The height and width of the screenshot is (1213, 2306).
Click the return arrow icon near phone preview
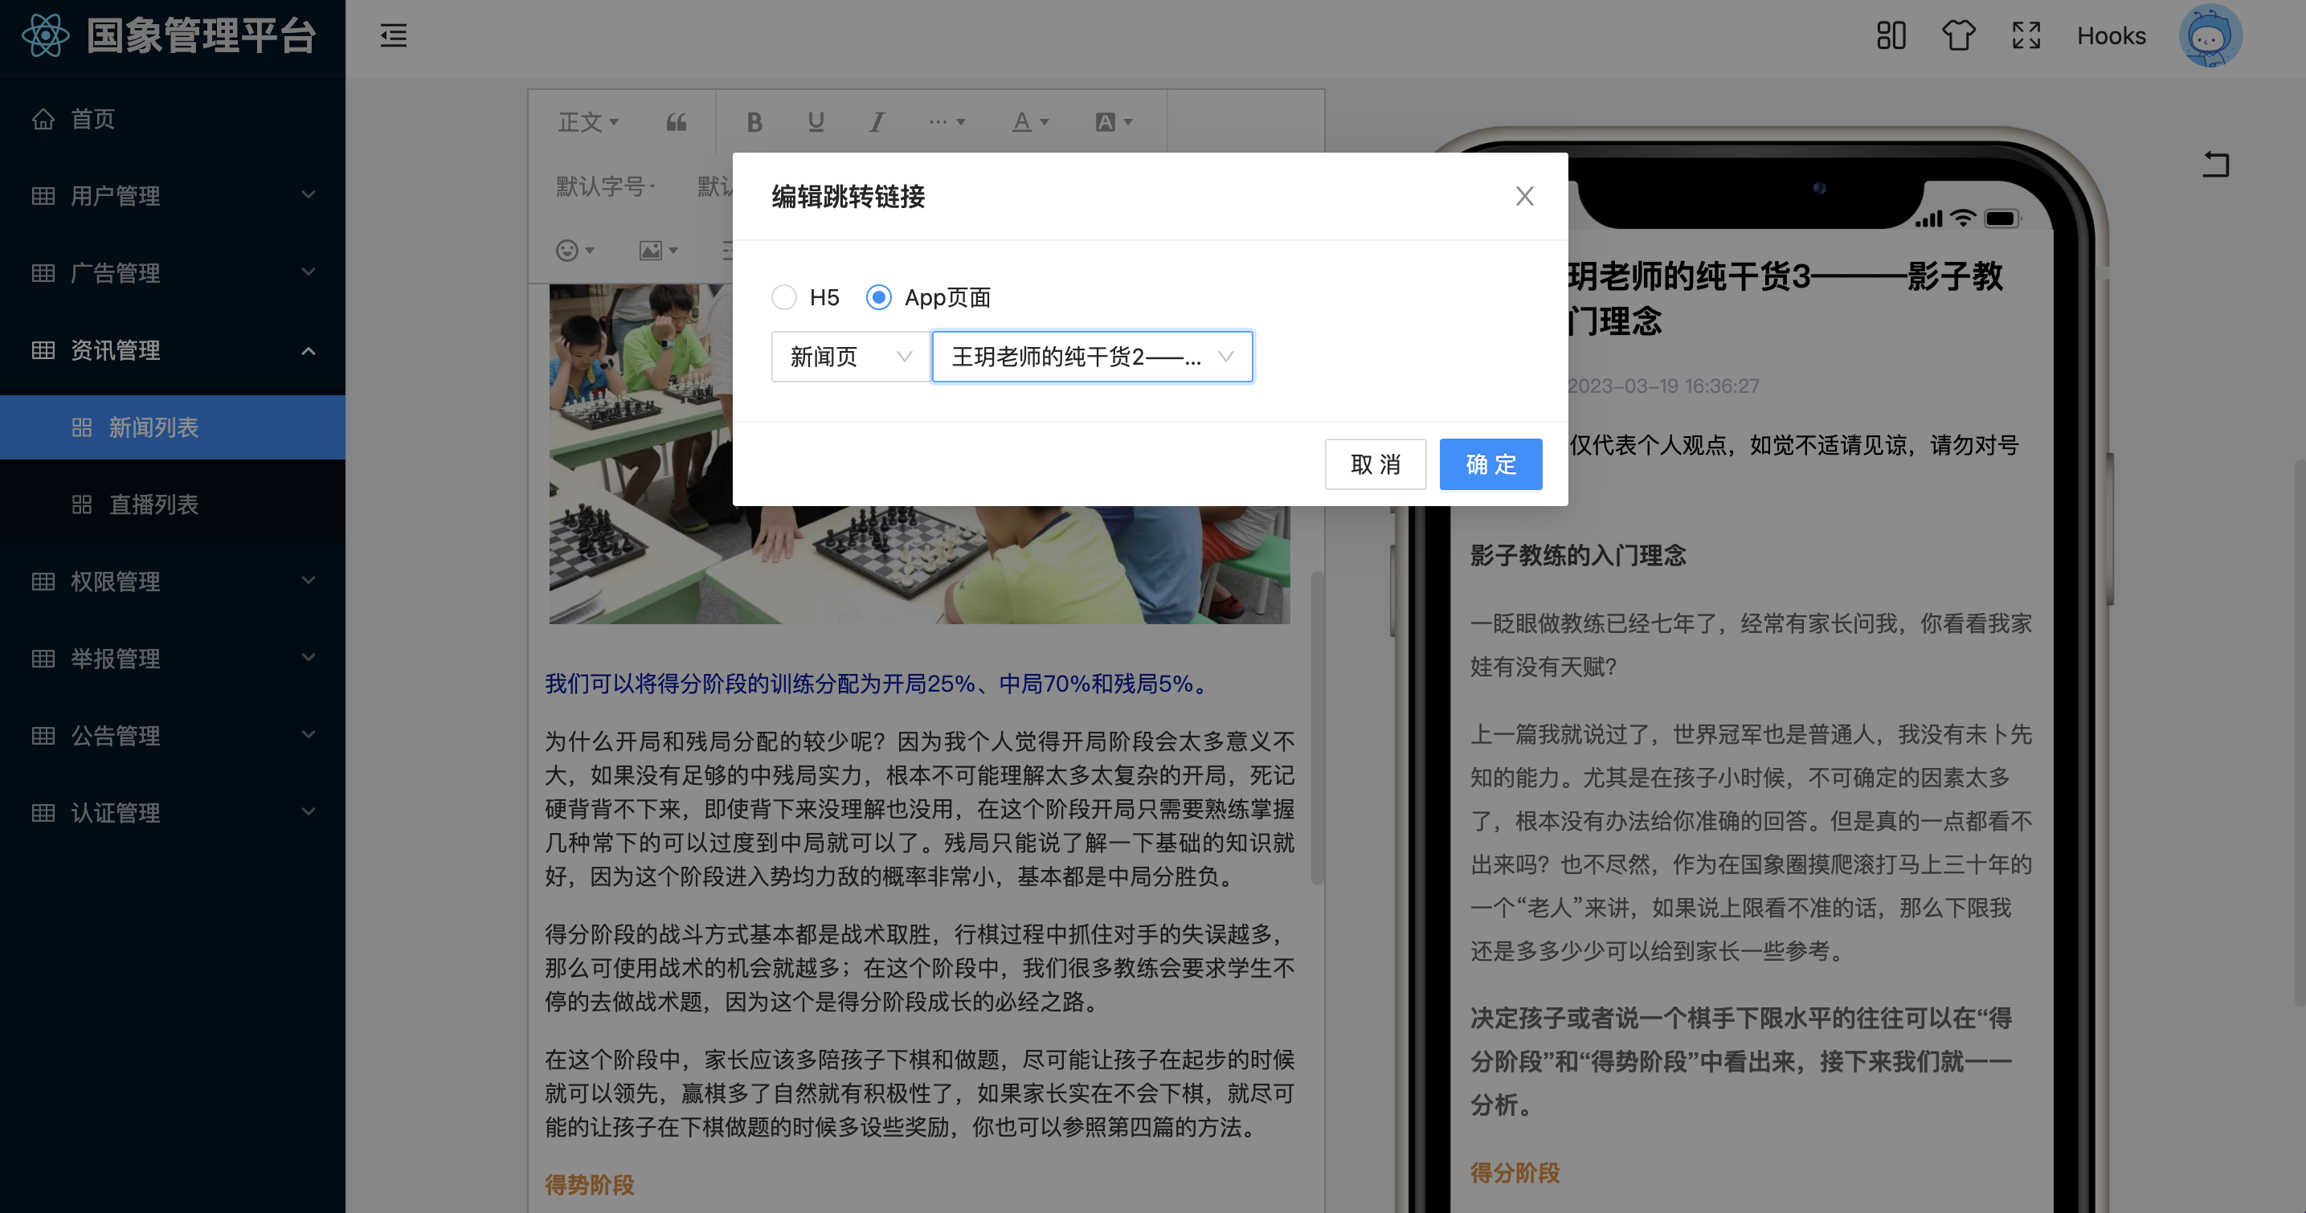click(x=2215, y=164)
